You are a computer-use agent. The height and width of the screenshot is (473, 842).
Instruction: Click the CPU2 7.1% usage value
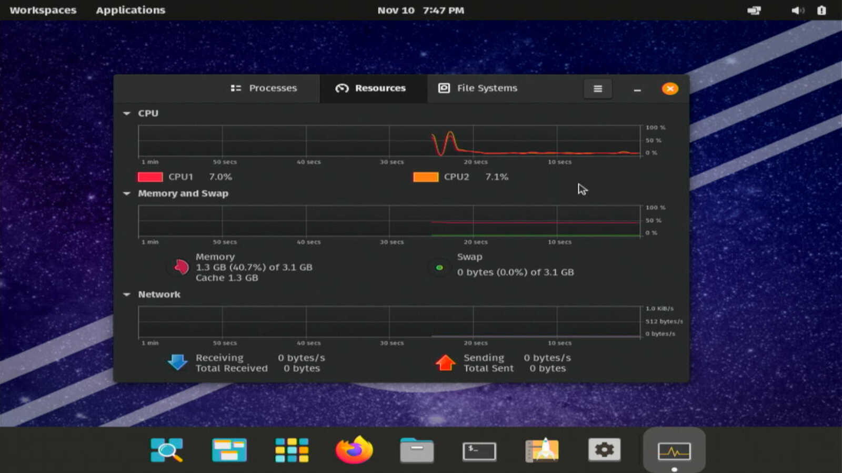pos(497,177)
